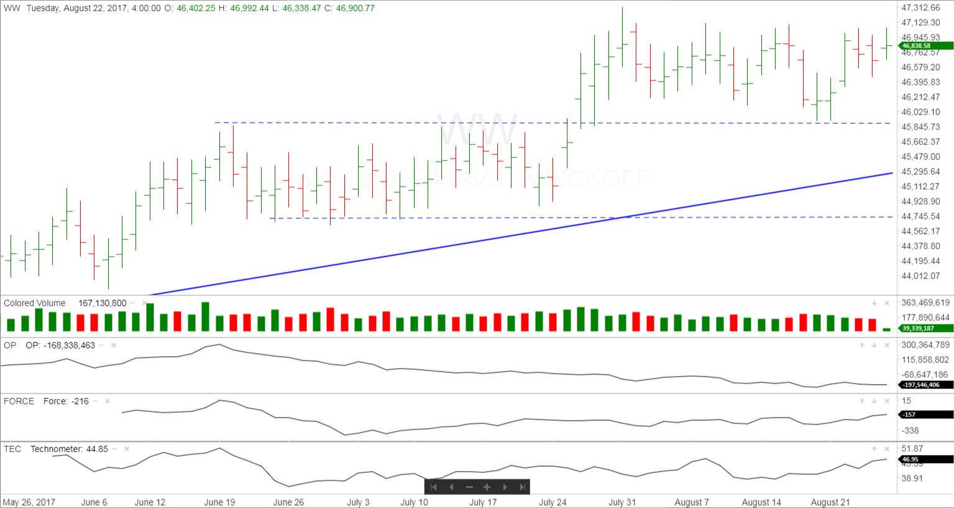Viewport: 954px width, 508px height.
Task: Zoom in using the plus button
Action: (487, 487)
